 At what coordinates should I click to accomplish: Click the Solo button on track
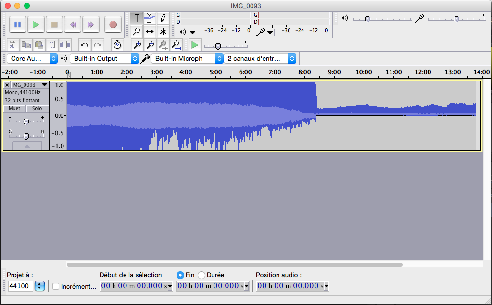click(x=37, y=108)
